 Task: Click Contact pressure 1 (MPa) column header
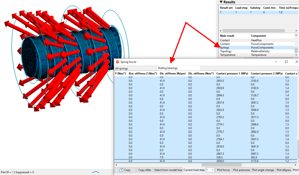point(232,73)
